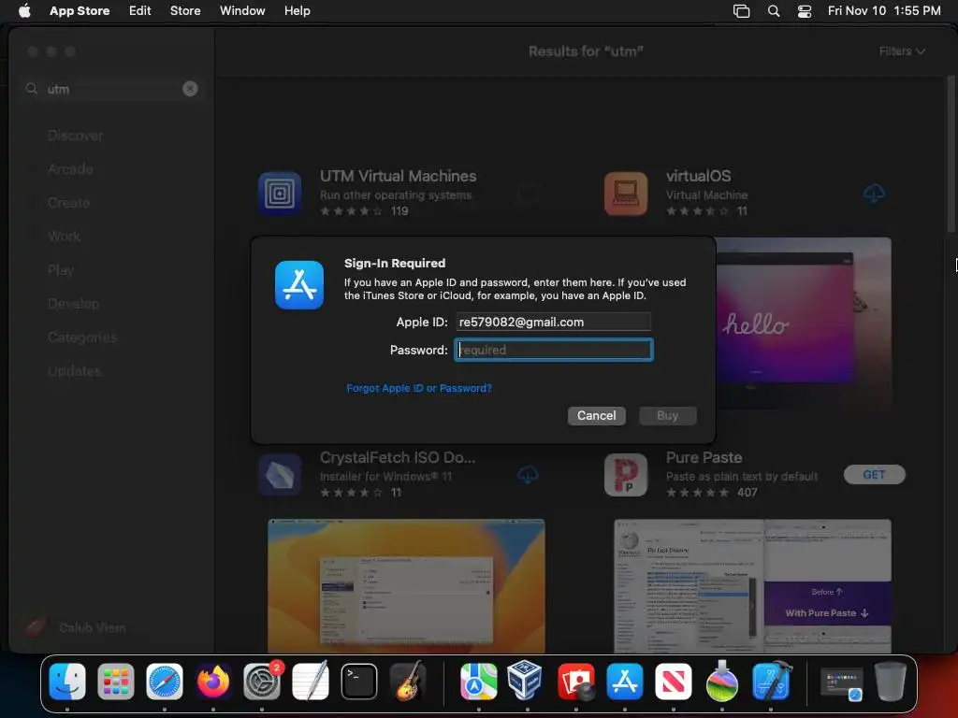Clear the utm search field

[x=190, y=89]
